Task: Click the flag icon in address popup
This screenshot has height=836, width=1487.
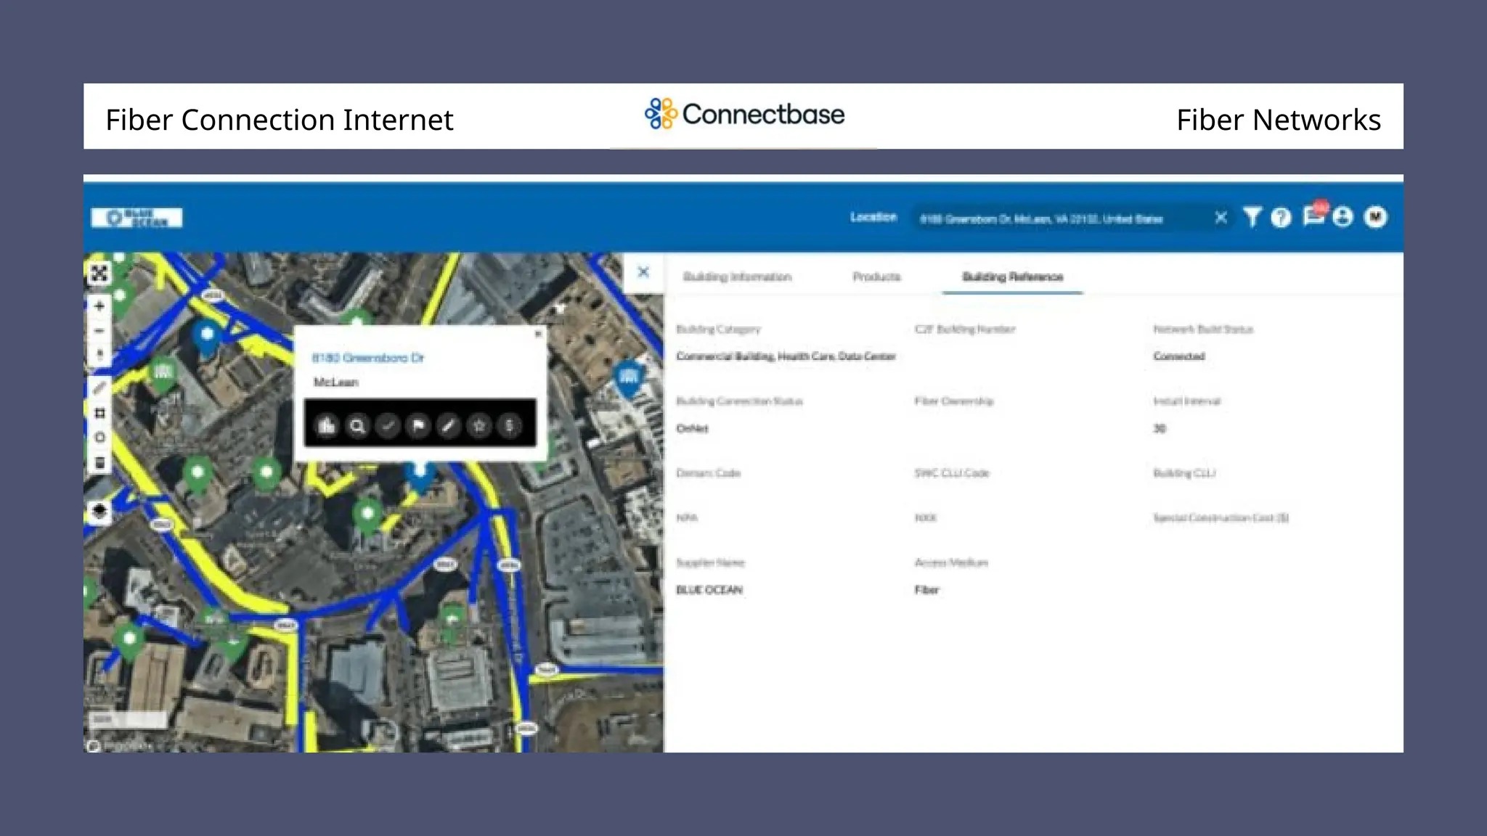Action: coord(418,426)
